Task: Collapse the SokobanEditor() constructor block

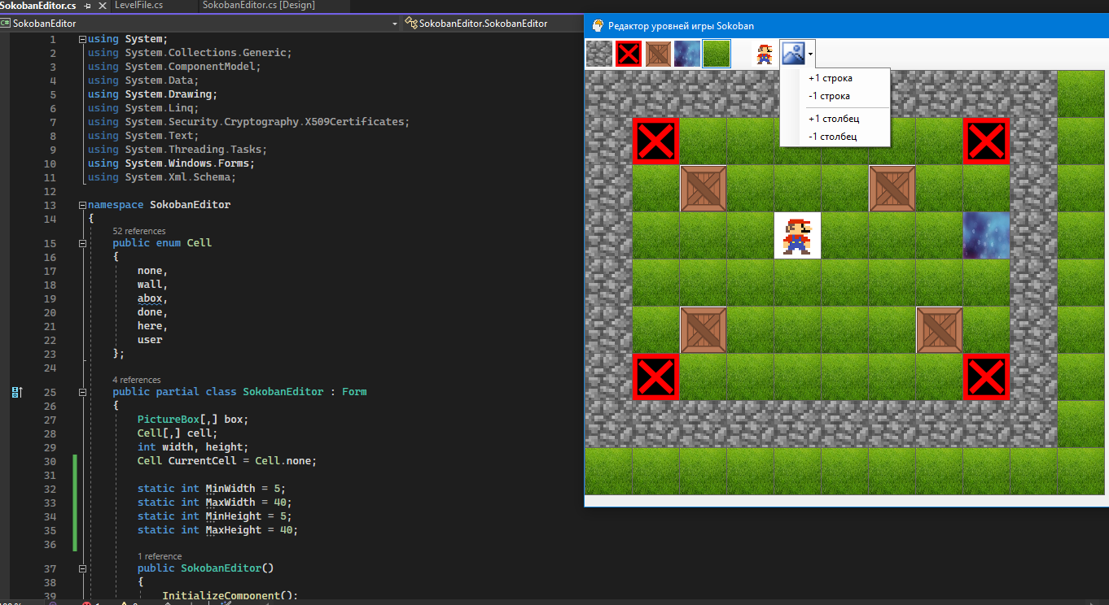Action: (82, 568)
